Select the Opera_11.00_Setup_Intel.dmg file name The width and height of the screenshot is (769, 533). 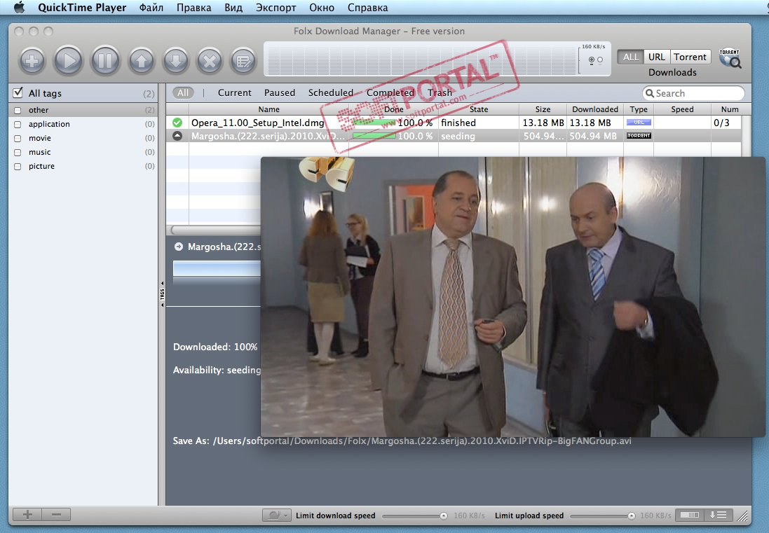pos(257,123)
